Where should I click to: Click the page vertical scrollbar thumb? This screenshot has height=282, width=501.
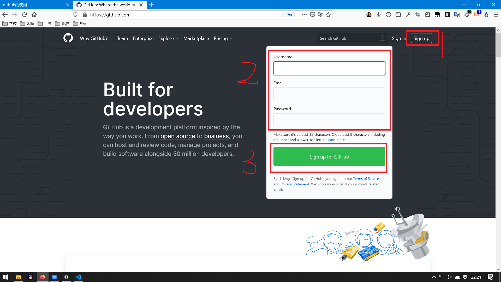point(498,44)
